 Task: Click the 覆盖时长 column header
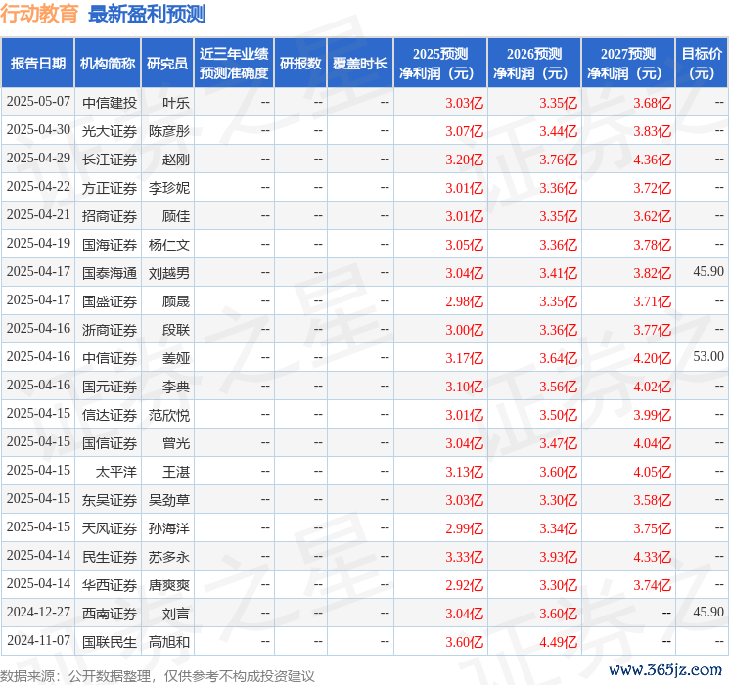pyautogui.click(x=360, y=64)
